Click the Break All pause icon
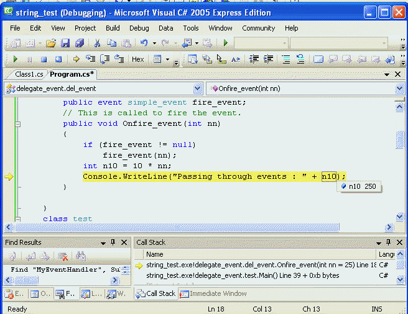The height and width of the screenshot is (314, 408). pos(29,59)
